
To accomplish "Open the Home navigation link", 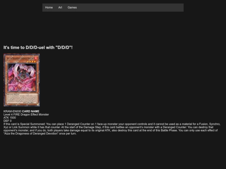I will tap(49, 8).
